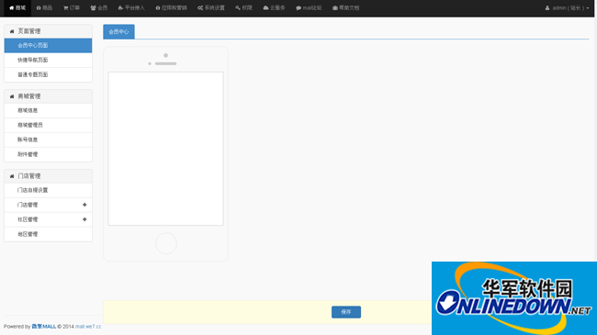Open the 权限 permissions menu
Image resolution: width=597 pixels, height=335 pixels.
coord(243,8)
